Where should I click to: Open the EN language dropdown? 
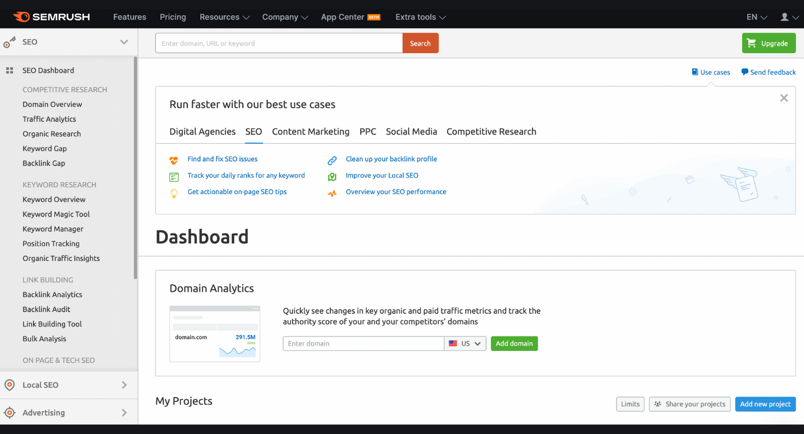click(757, 17)
